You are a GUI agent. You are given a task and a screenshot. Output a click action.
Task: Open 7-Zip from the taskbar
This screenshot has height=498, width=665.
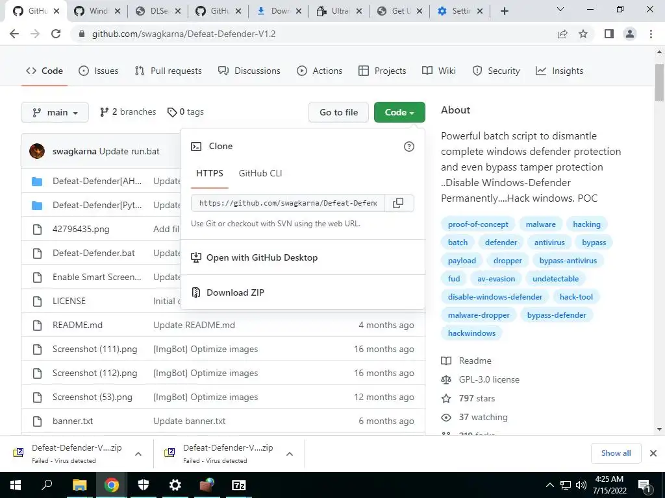click(239, 485)
